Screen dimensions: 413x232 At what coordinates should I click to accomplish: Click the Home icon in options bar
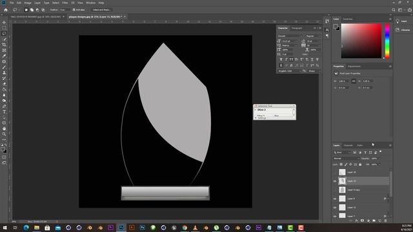(x=6, y=10)
